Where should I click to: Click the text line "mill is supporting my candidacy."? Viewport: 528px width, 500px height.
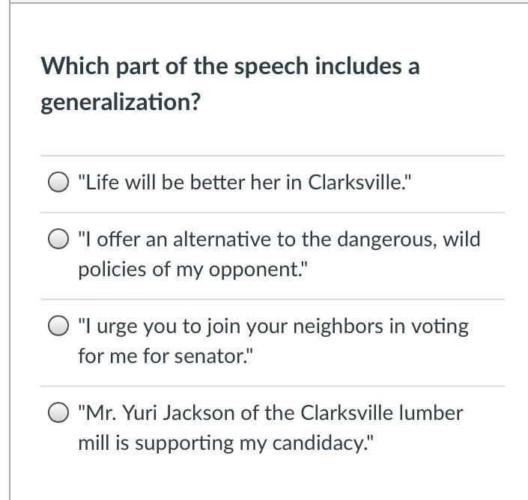(226, 443)
